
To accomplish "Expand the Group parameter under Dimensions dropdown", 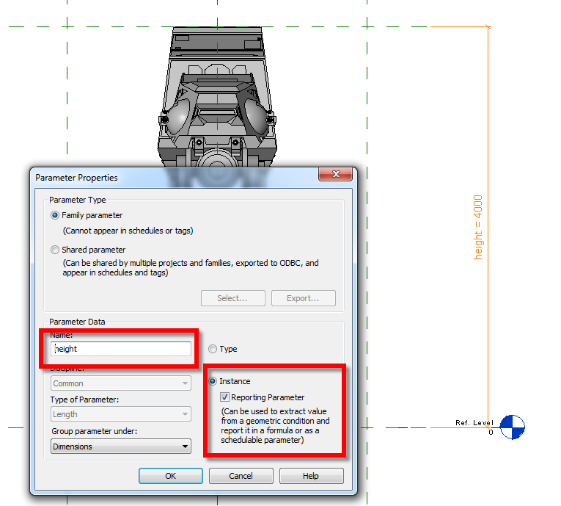I will (x=121, y=447).
